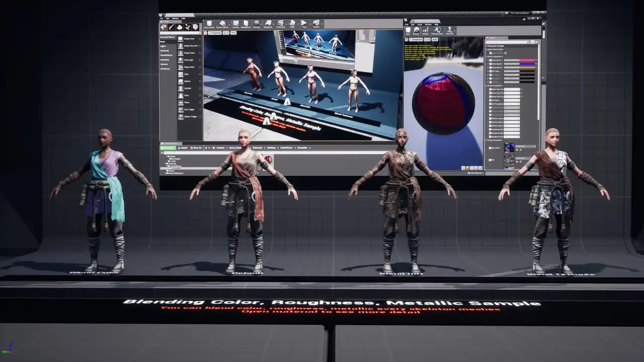Click Save icon in material editor toolbar
Viewport: 644px width, 362px height.
click(x=409, y=31)
